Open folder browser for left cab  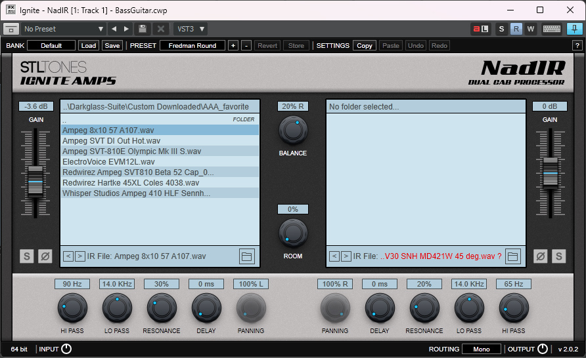[x=246, y=256]
